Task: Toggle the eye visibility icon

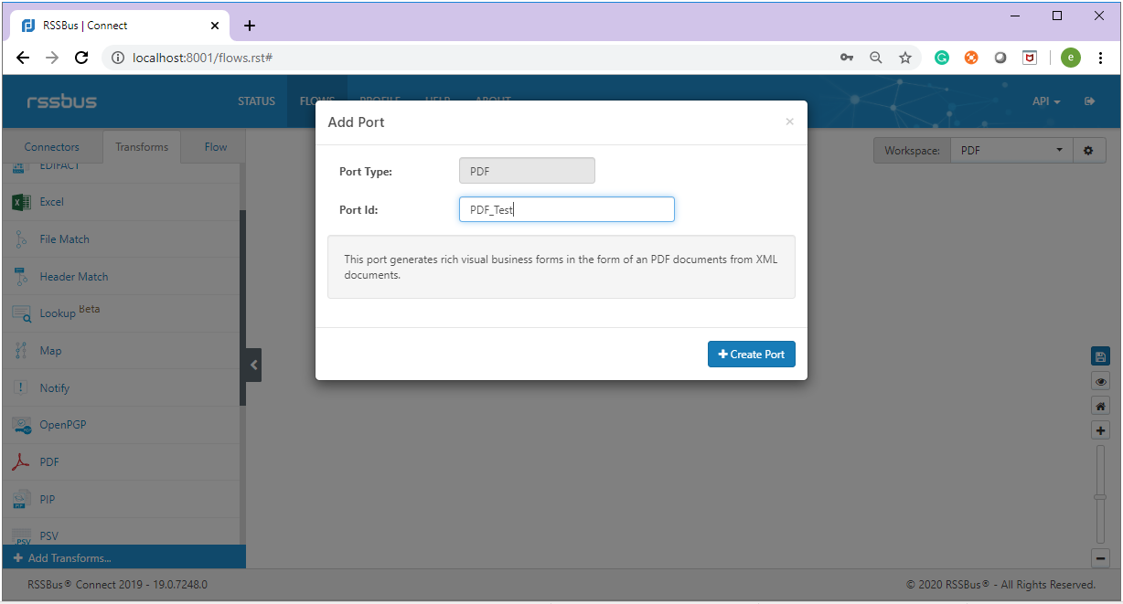Action: (x=1100, y=381)
